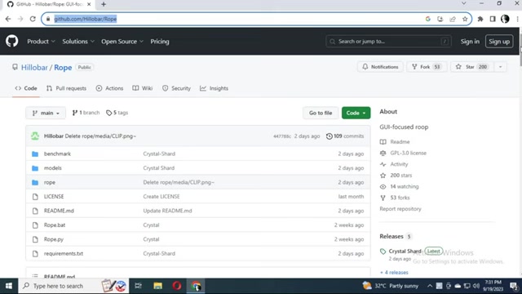Reload the page in browser
Viewport: 522px width, 294px height.
(x=33, y=19)
